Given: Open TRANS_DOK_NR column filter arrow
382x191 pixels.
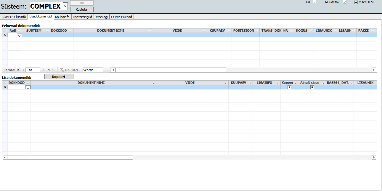Looking at the screenshot, I should (292, 31).
